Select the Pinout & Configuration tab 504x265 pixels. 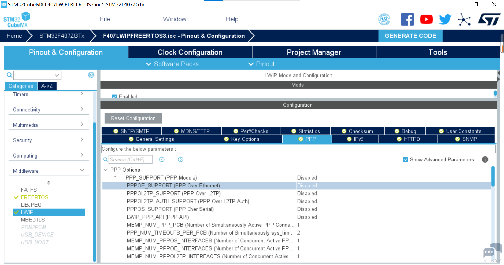66,52
